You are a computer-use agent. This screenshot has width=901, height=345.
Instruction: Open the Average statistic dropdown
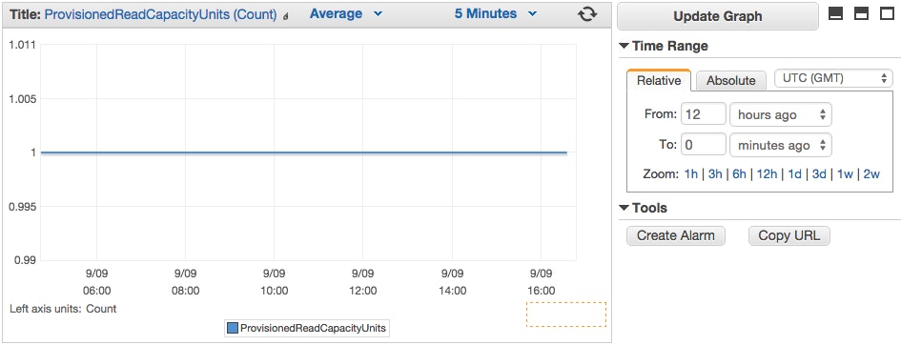[346, 13]
